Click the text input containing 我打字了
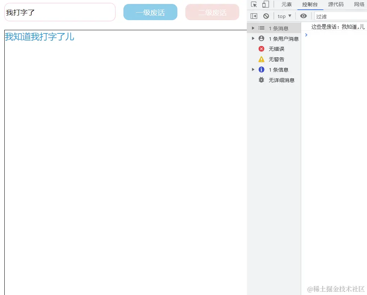The width and height of the screenshot is (367, 295). tap(60, 12)
